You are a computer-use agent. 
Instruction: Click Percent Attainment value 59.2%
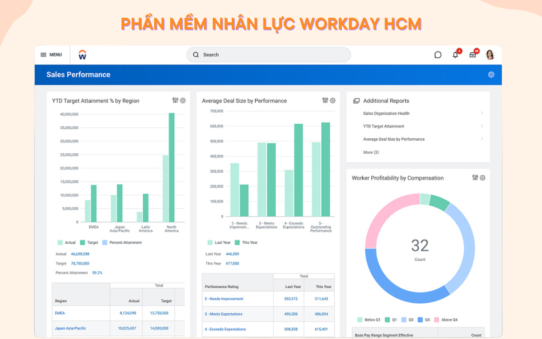click(97, 273)
